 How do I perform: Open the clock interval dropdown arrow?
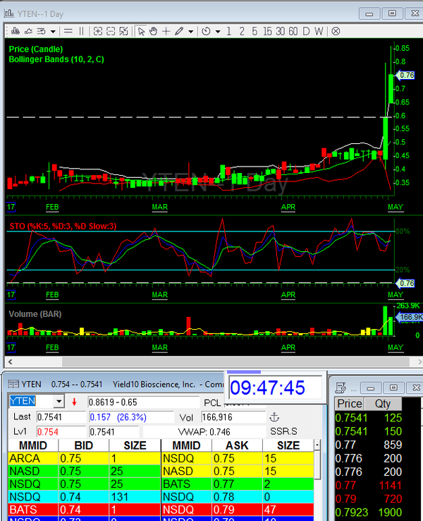pyautogui.click(x=218, y=31)
